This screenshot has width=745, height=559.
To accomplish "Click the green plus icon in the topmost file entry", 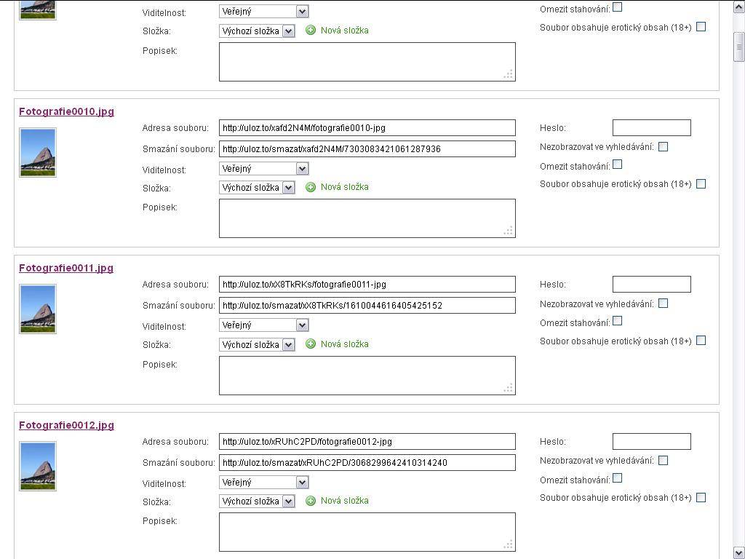I will coord(310,31).
